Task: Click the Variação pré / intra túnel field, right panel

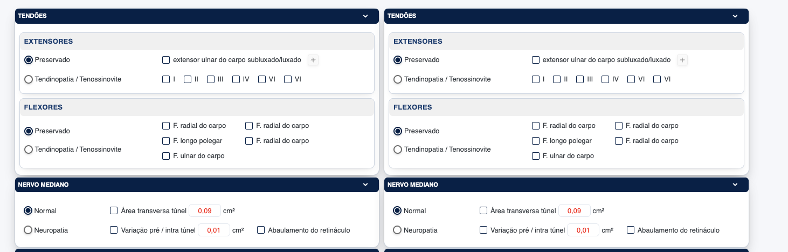Action: (583, 230)
